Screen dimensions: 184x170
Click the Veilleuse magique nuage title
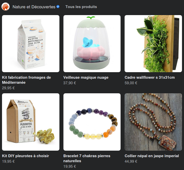click(86, 77)
